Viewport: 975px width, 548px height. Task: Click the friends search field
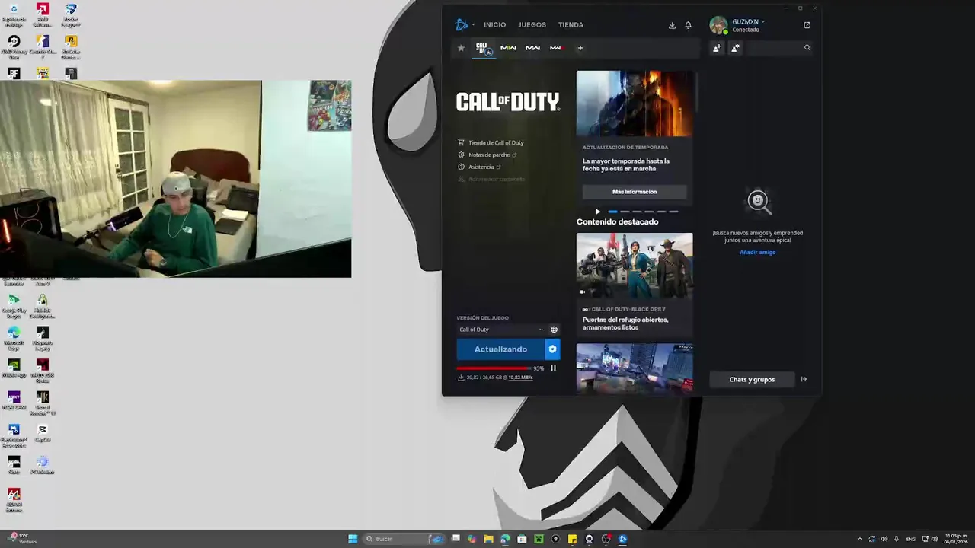click(780, 48)
